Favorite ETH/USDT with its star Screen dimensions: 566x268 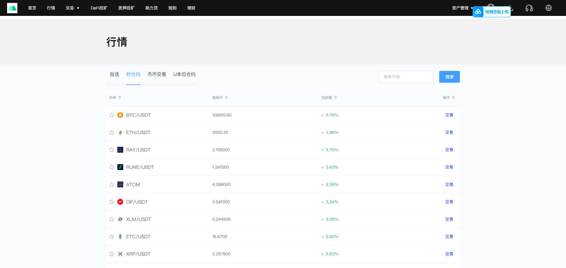112,132
